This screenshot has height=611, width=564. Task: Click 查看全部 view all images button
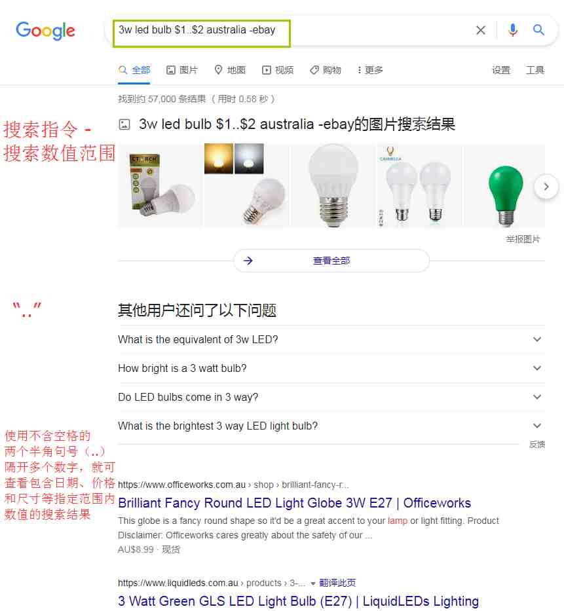click(x=331, y=261)
